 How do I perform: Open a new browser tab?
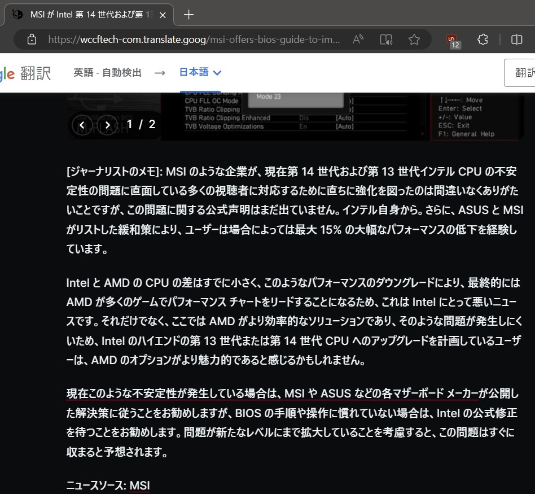click(x=189, y=15)
